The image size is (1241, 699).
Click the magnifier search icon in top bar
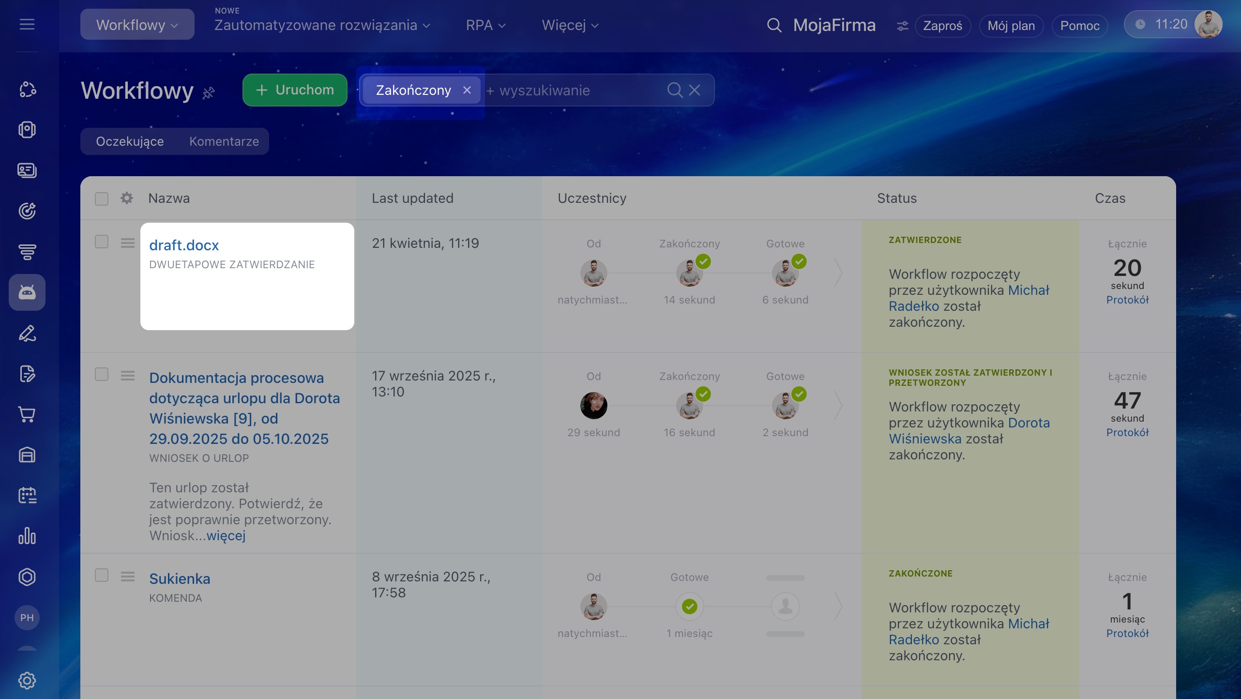click(x=774, y=25)
